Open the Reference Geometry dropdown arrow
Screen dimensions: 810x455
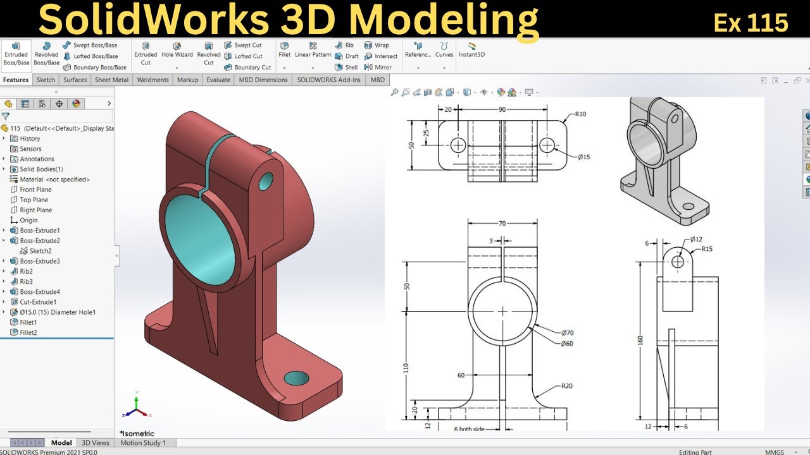(418, 68)
